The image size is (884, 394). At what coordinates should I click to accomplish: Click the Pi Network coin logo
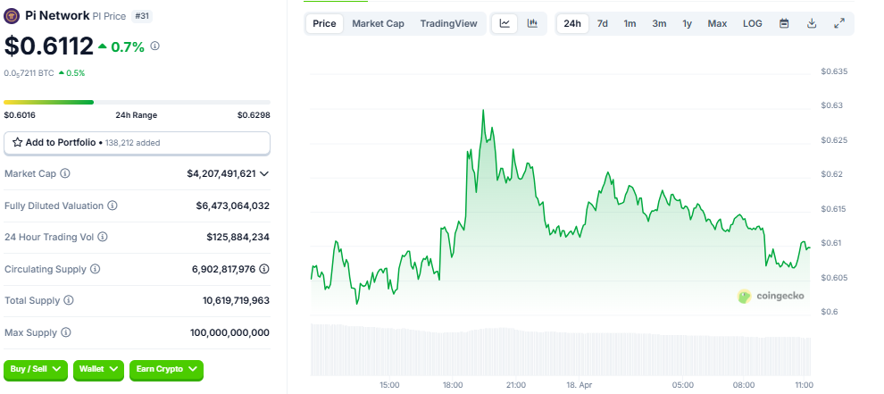pos(13,15)
